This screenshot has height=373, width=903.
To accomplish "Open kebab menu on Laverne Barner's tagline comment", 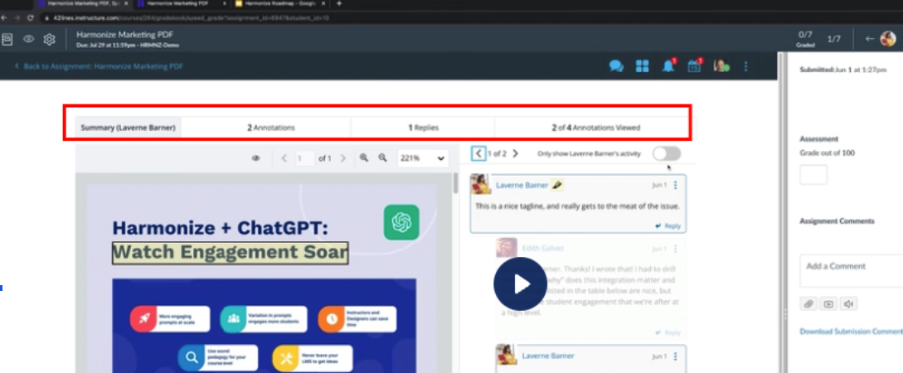I will tap(676, 186).
